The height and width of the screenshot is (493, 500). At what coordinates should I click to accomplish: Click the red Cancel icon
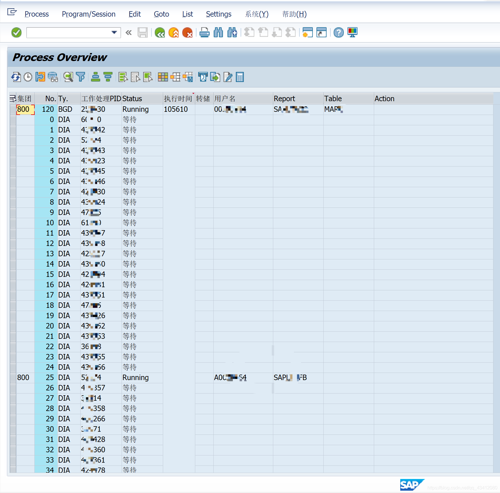tap(187, 33)
